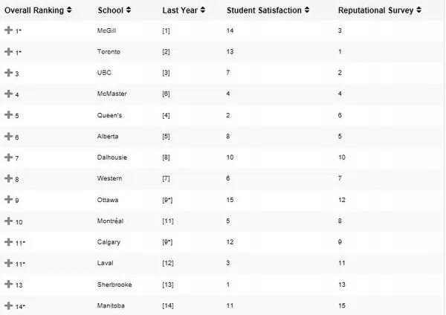Open Ottawa row details plus icon
This screenshot has width=446, height=315.
(x=8, y=199)
